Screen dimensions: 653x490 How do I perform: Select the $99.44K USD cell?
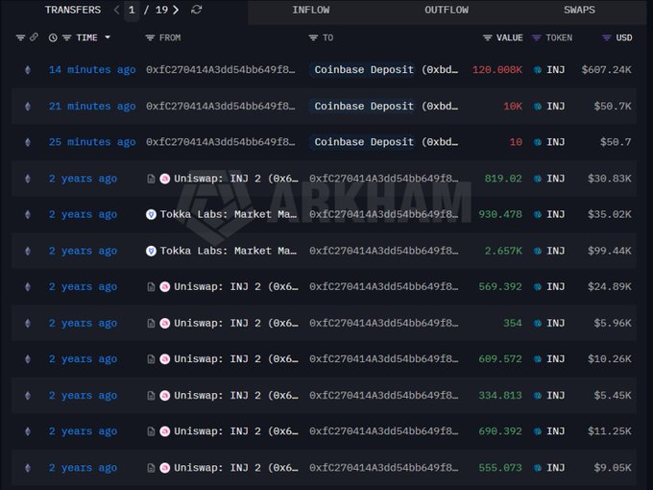pyautogui.click(x=609, y=251)
